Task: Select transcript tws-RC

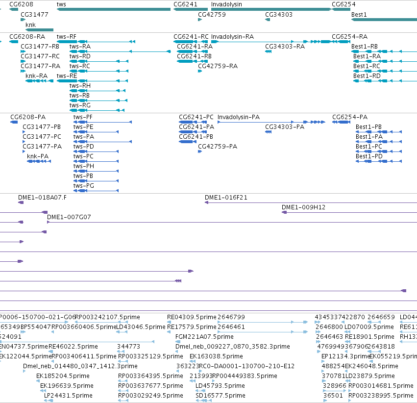Action: [x=99, y=71]
